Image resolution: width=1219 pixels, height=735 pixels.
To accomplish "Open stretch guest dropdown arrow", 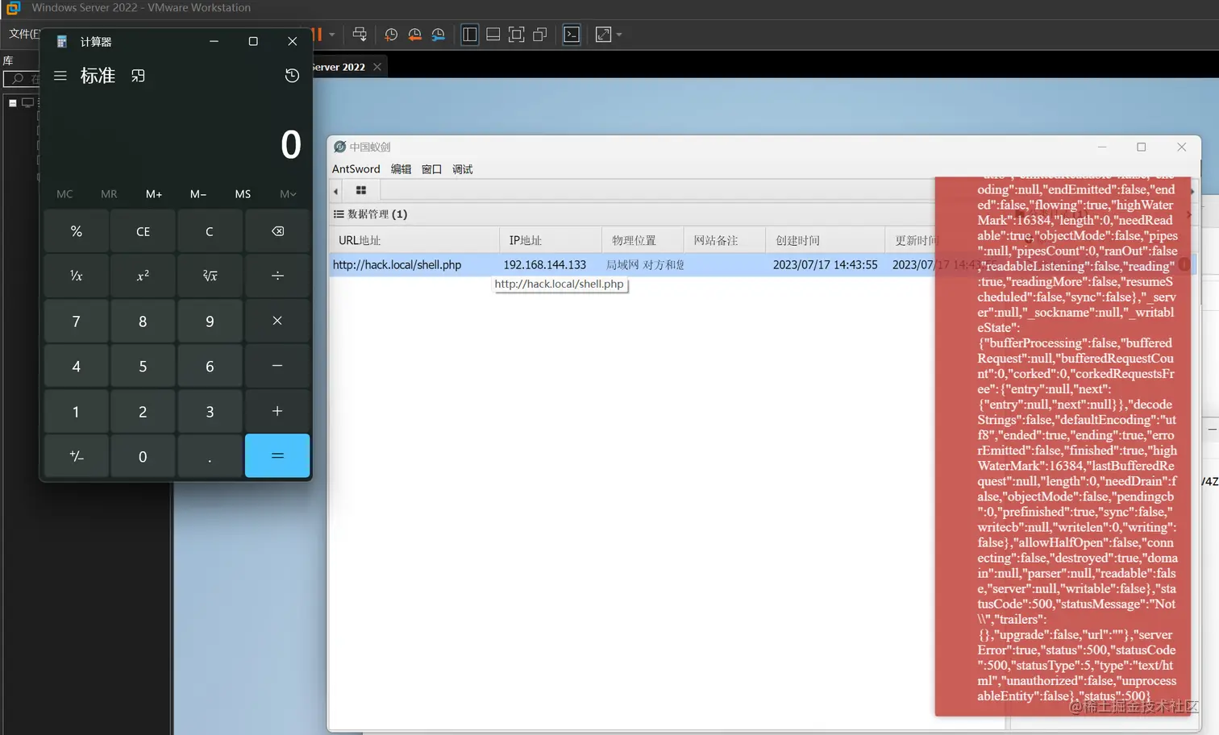I will [619, 35].
